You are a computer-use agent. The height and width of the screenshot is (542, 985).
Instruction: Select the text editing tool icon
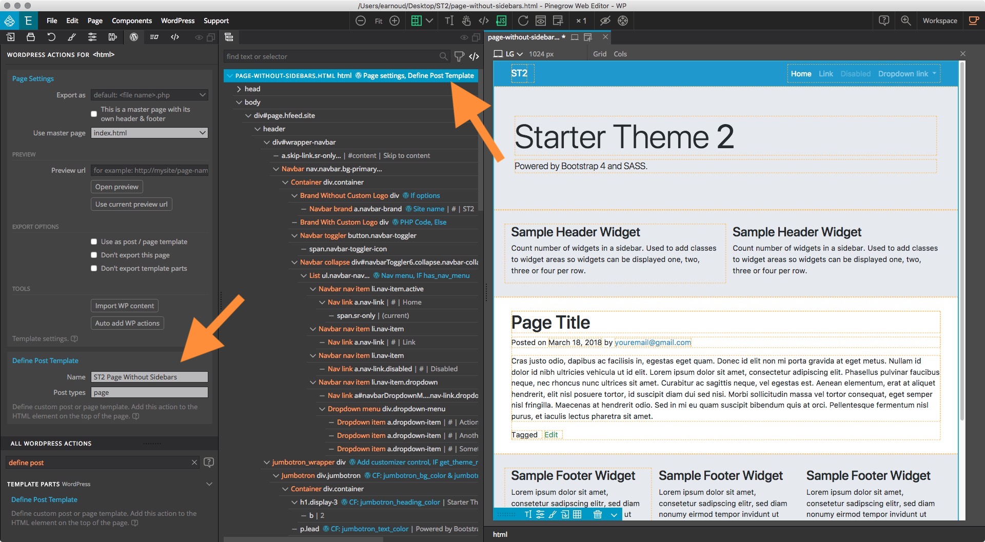coord(449,21)
